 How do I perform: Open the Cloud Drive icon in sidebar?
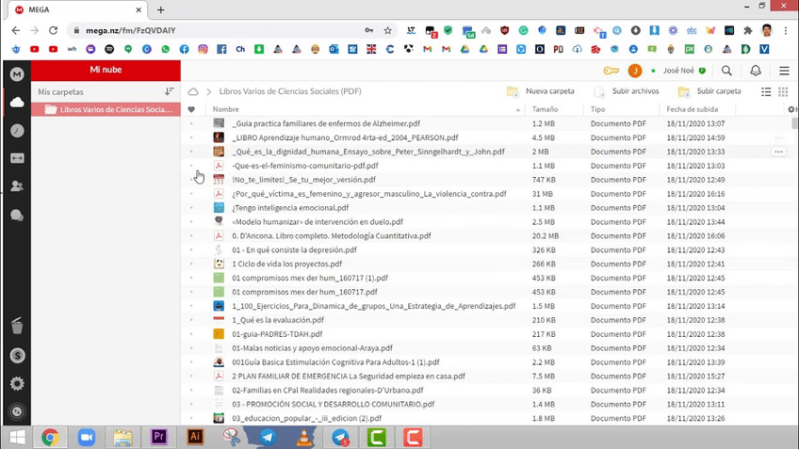pyautogui.click(x=17, y=103)
